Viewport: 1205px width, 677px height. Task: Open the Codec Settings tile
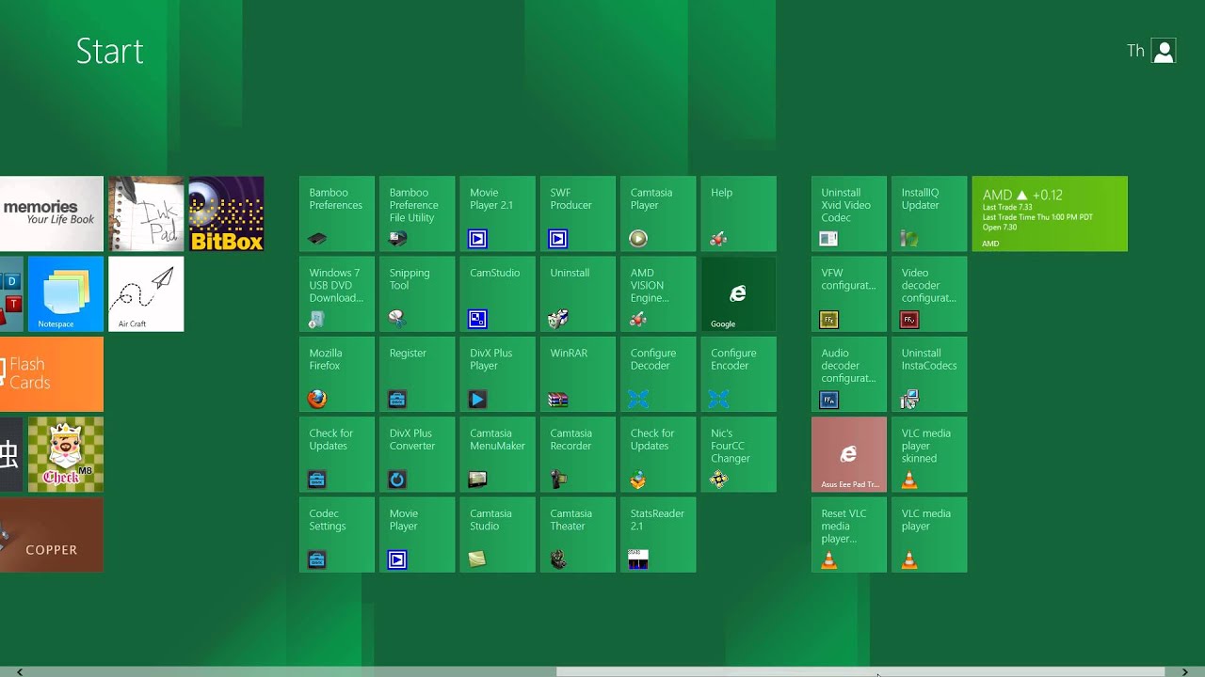coord(336,534)
